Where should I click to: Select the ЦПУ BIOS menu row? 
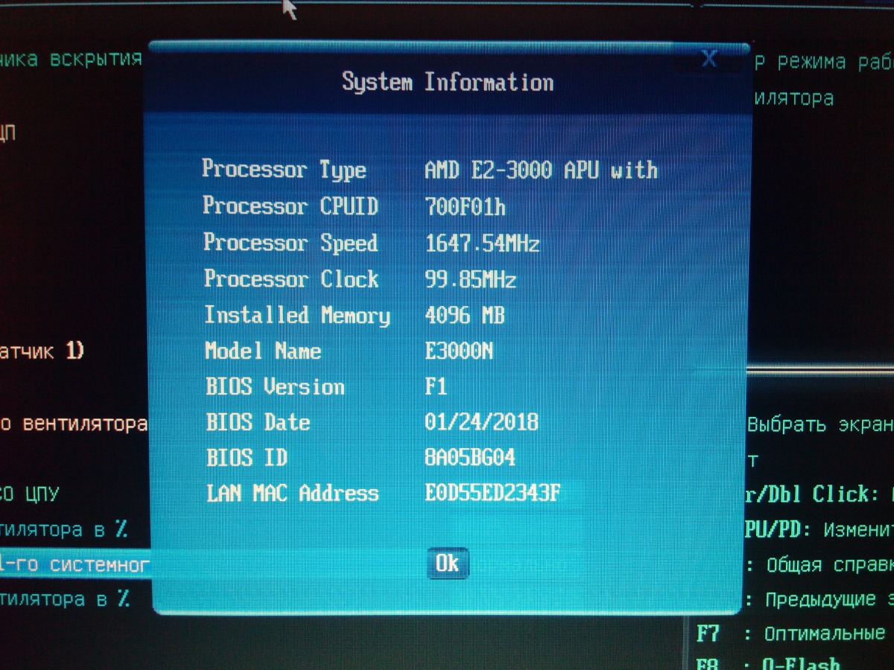(30, 494)
